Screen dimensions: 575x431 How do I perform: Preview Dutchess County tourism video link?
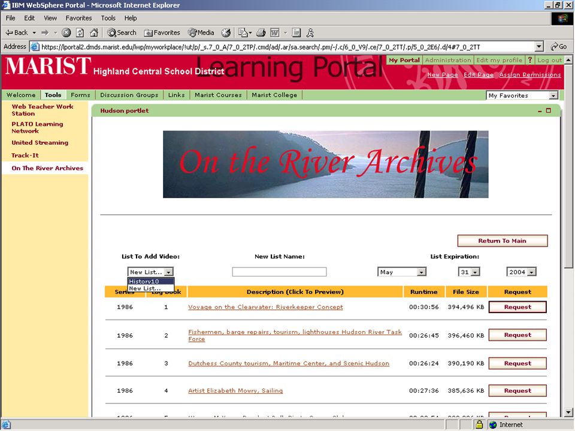point(289,363)
